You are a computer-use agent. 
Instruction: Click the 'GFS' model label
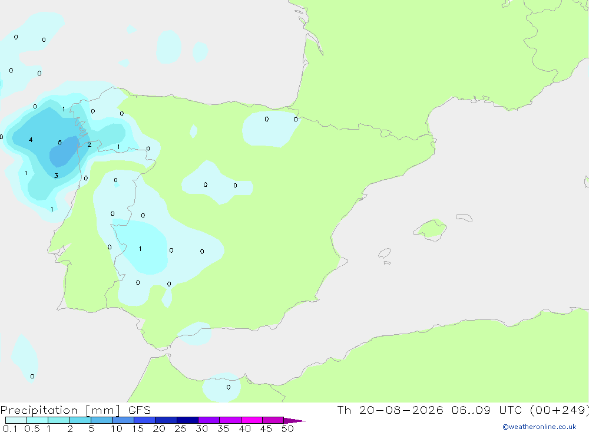pos(140,410)
